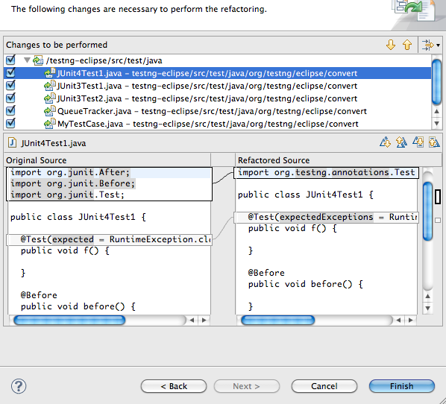The image size is (446, 404).
Task: Click the Cancel button
Action: 324,386
